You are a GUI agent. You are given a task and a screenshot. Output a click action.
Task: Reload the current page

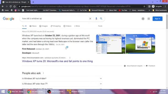point(10,6)
